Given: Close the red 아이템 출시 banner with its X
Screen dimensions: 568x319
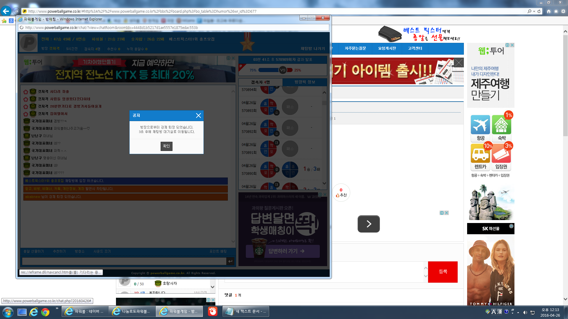Looking at the screenshot, I should point(459,62).
